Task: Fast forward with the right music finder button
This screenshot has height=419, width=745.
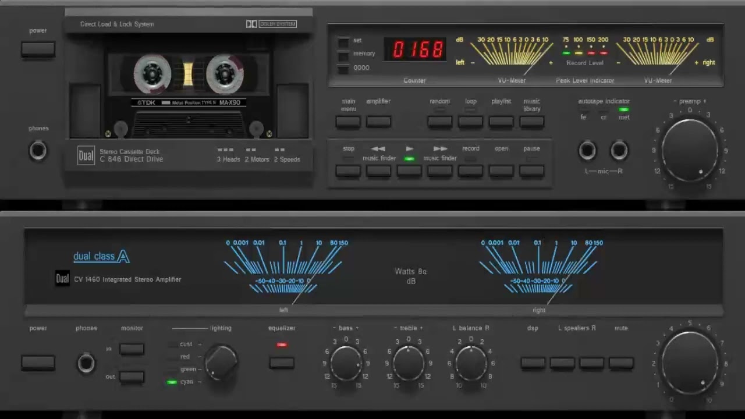Action: pyautogui.click(x=440, y=171)
